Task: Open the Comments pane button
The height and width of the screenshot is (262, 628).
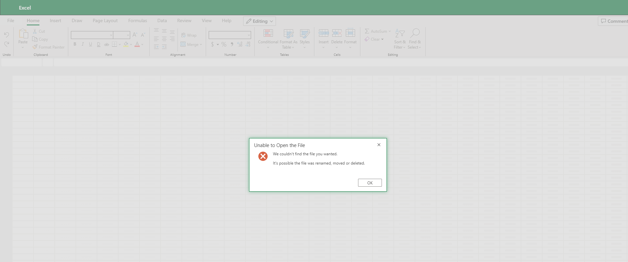Action: click(x=613, y=21)
